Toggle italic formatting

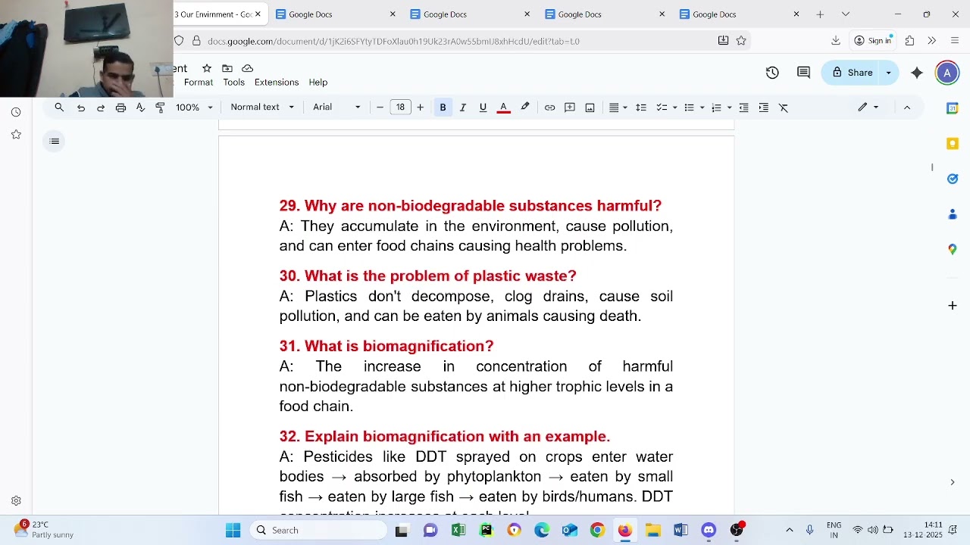(x=463, y=107)
